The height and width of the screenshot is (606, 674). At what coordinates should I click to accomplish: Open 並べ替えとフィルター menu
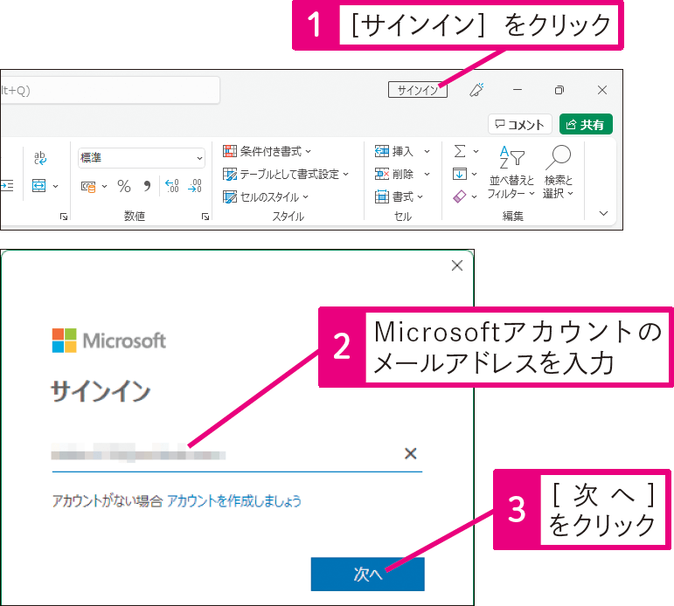click(x=511, y=172)
